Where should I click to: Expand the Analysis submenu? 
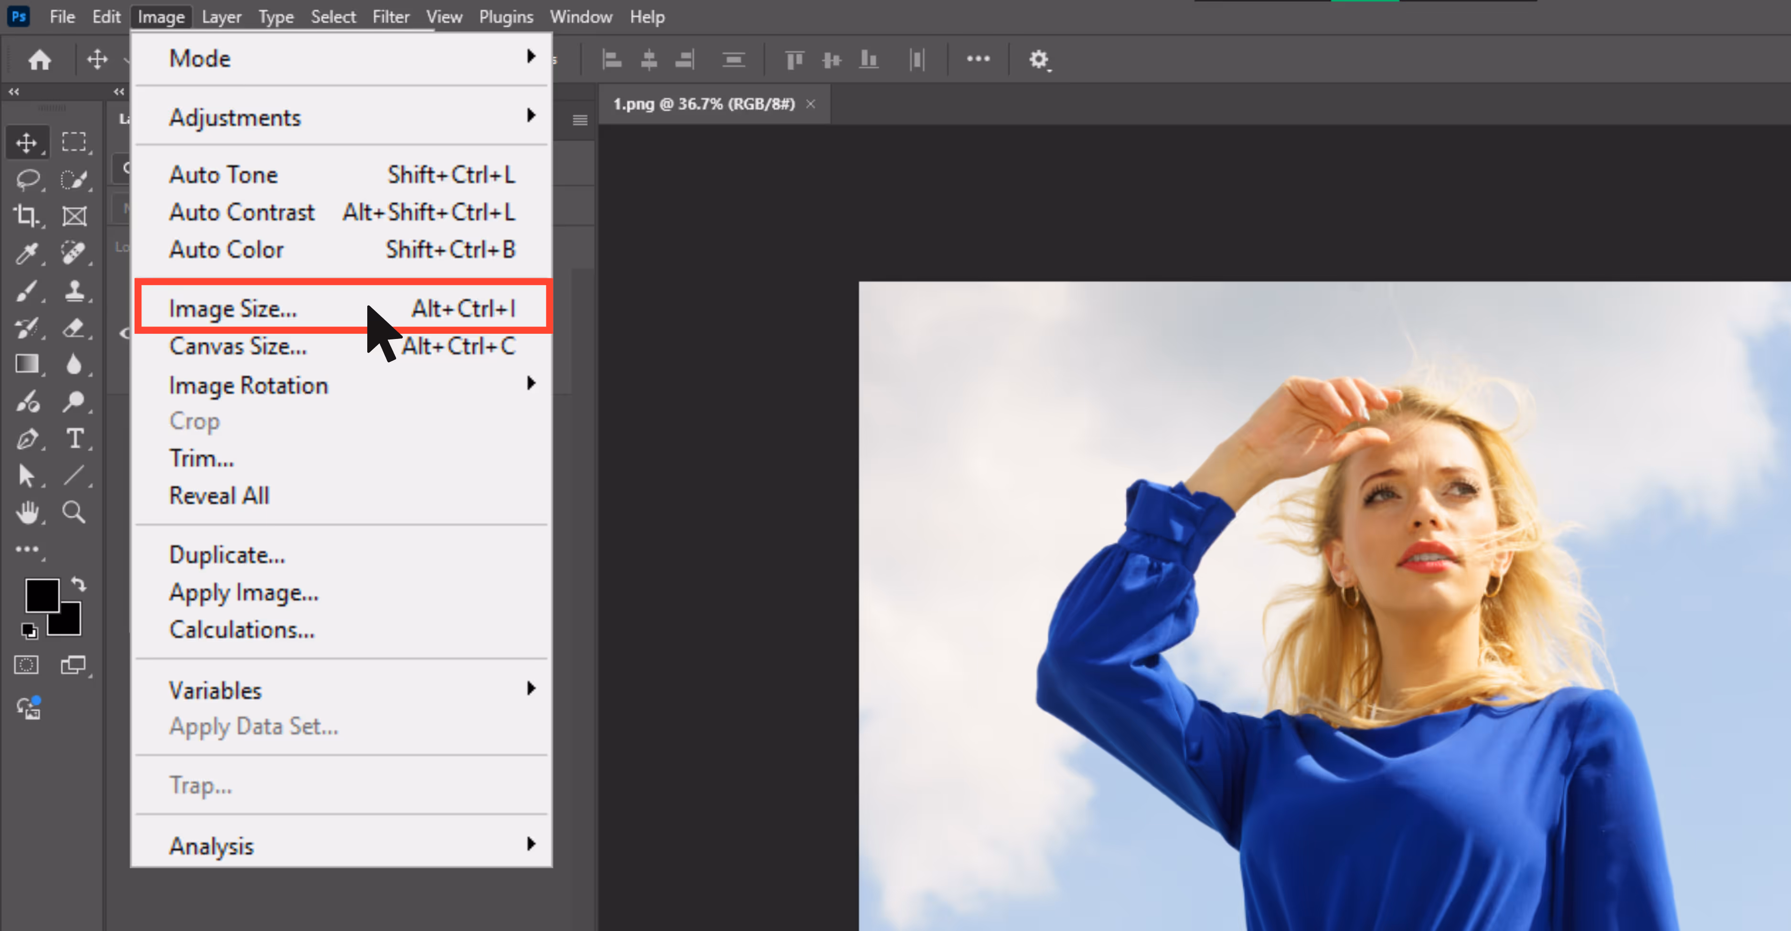click(341, 846)
